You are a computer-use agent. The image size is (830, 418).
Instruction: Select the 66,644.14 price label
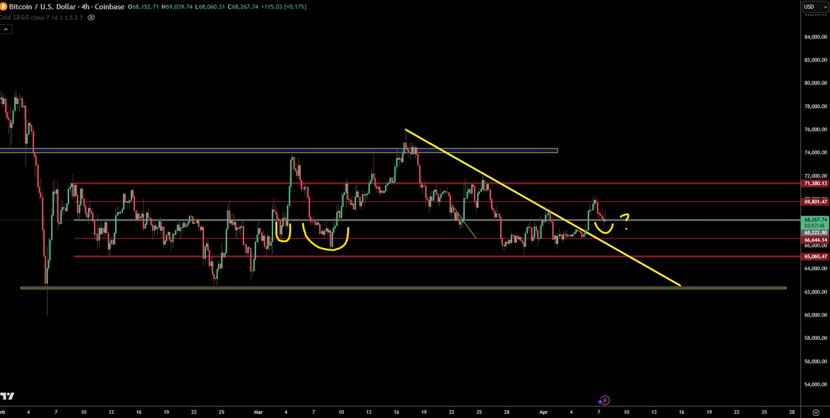815,240
